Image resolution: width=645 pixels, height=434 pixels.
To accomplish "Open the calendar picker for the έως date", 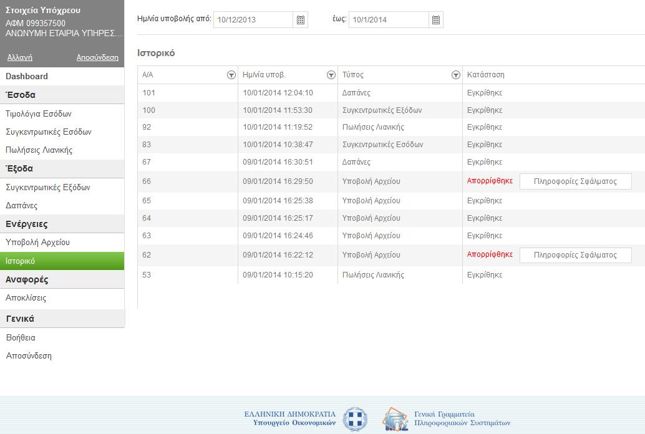I will [x=436, y=20].
